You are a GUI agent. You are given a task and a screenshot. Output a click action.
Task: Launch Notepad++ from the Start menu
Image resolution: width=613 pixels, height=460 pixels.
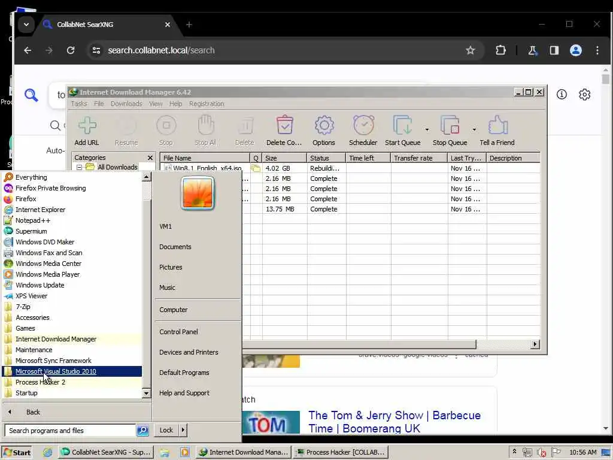(x=72, y=220)
